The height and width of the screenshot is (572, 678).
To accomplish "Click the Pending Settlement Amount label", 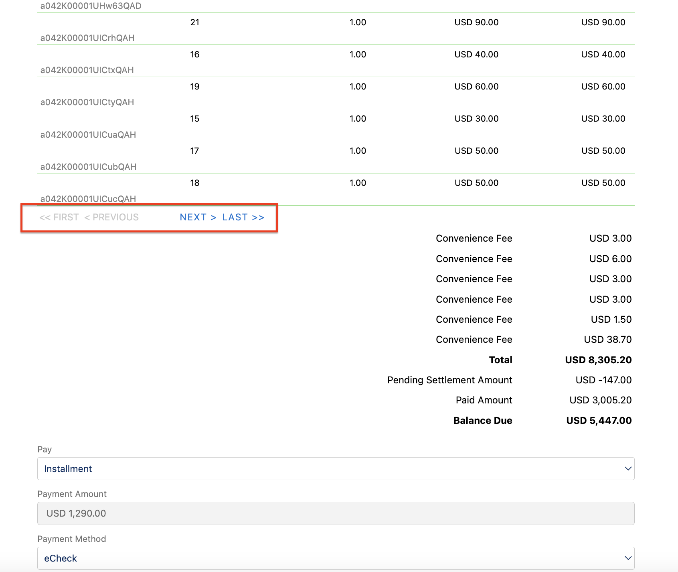I will (x=449, y=380).
